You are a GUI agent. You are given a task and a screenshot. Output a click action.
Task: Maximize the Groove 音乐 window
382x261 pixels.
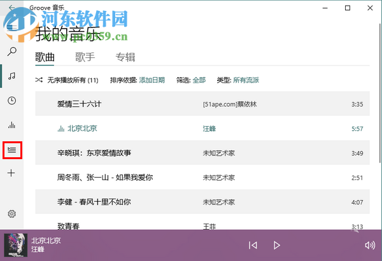tap(348, 8)
